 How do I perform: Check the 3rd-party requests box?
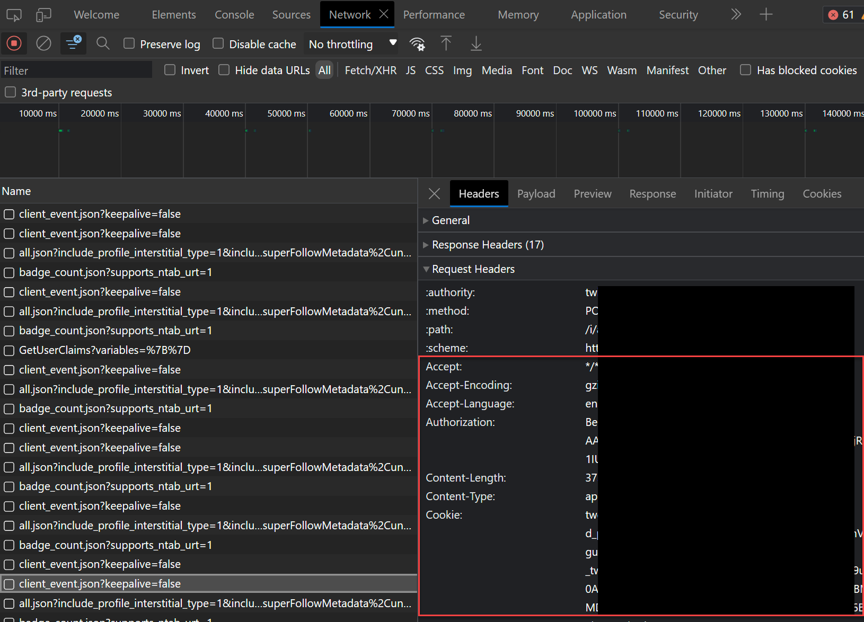(10, 92)
